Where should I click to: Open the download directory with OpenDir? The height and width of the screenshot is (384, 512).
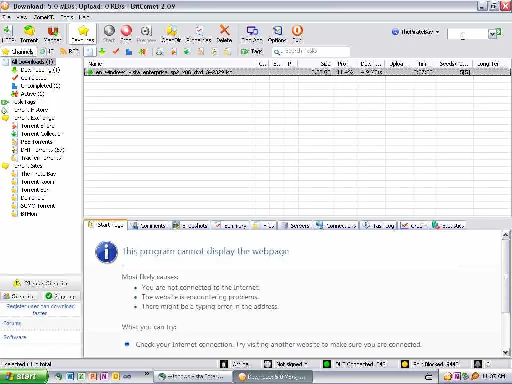(171, 34)
